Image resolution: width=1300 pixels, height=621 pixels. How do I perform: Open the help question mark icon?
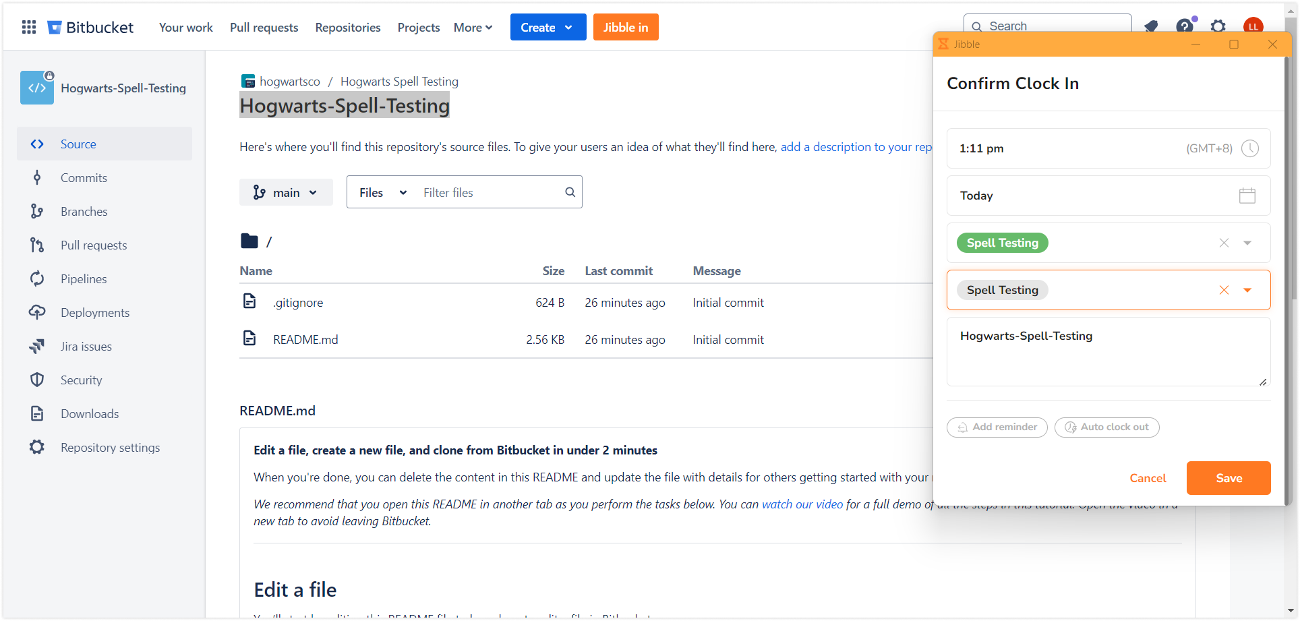tap(1185, 26)
